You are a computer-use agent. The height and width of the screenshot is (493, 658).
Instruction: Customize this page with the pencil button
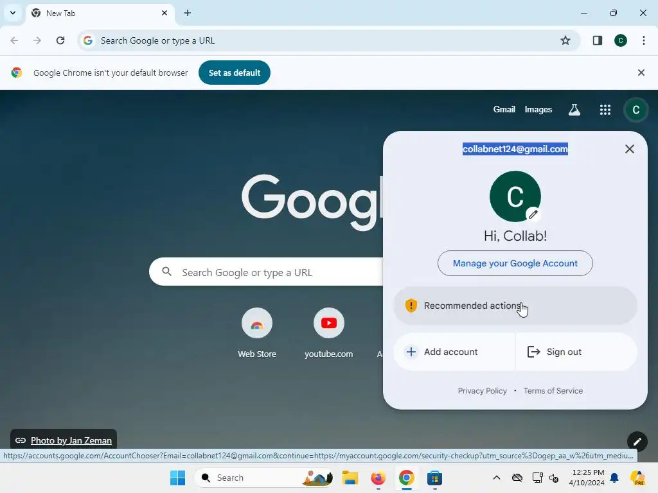point(637,442)
